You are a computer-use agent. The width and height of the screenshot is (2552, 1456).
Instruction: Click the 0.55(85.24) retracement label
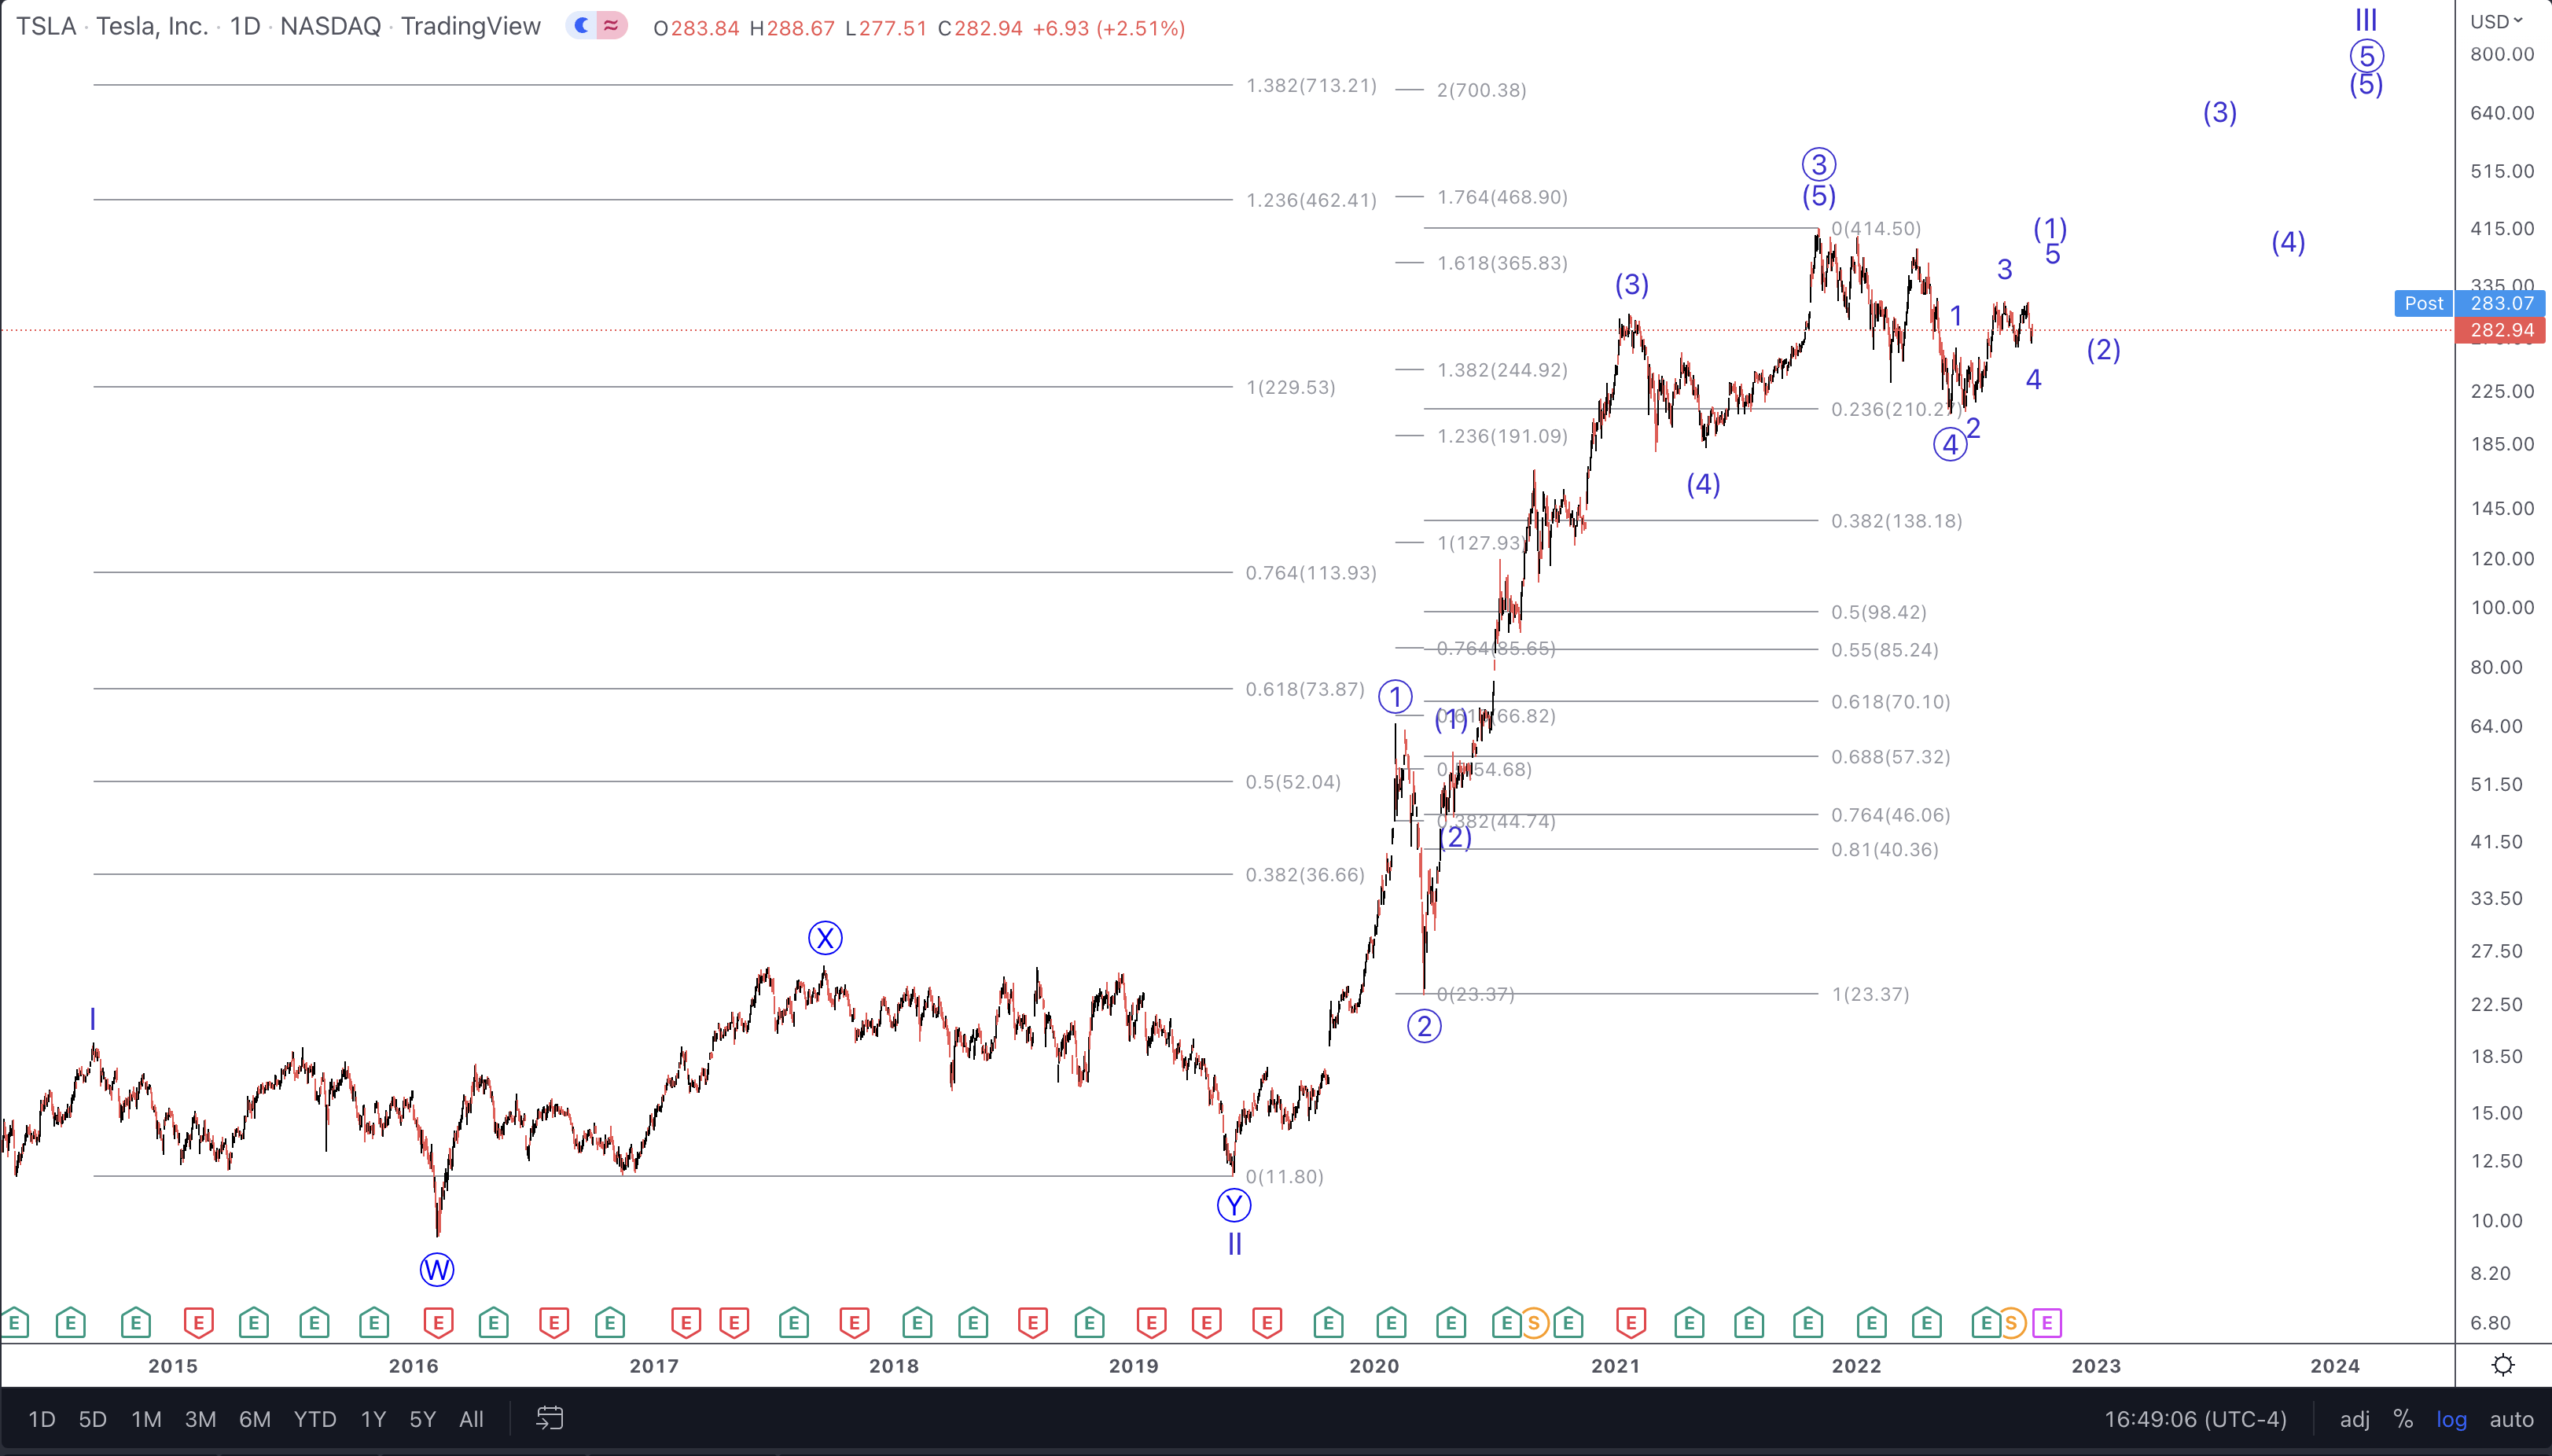coord(1885,650)
